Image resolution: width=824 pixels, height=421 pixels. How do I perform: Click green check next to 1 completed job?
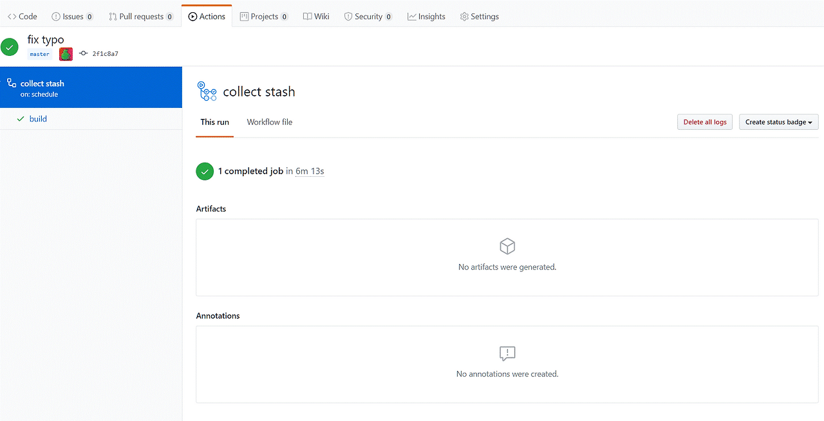(x=205, y=172)
